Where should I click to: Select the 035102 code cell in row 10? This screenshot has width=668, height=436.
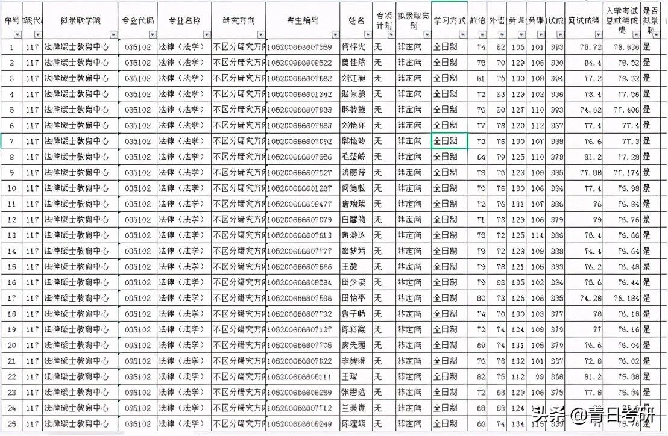point(137,188)
